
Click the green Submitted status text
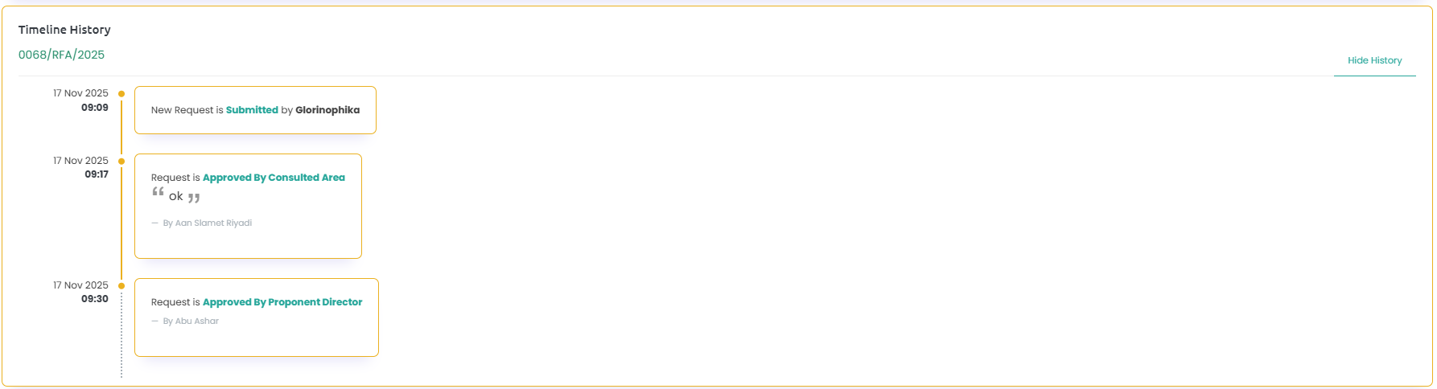pos(252,110)
